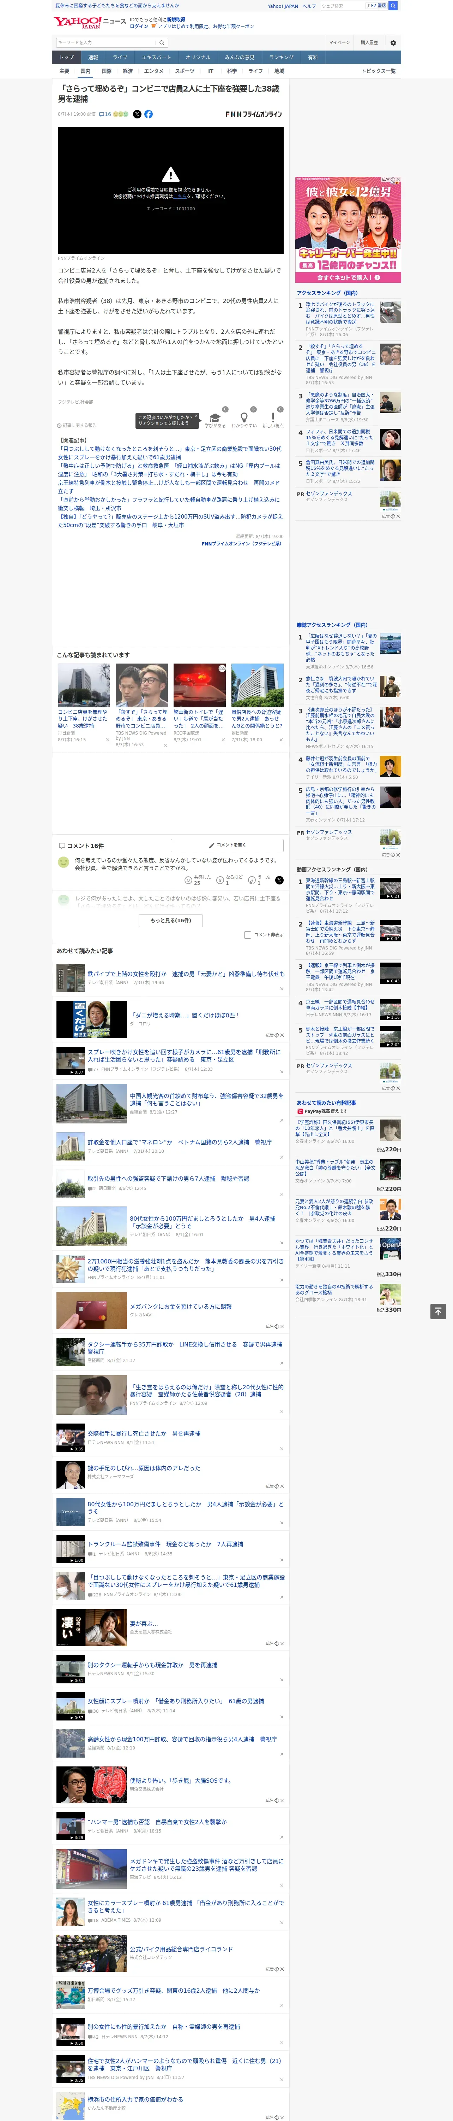Click the FNNプライムオンライン publisher logo
This screenshot has width=453, height=2121.
coord(253,115)
